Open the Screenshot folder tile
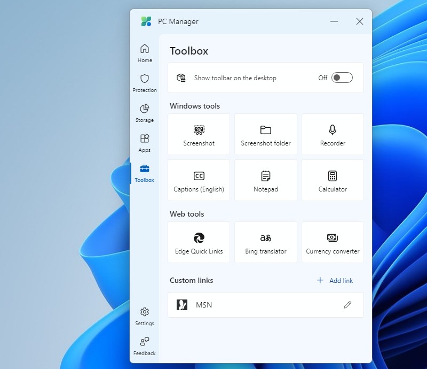Screen dimensions: 427x369 (x=266, y=134)
